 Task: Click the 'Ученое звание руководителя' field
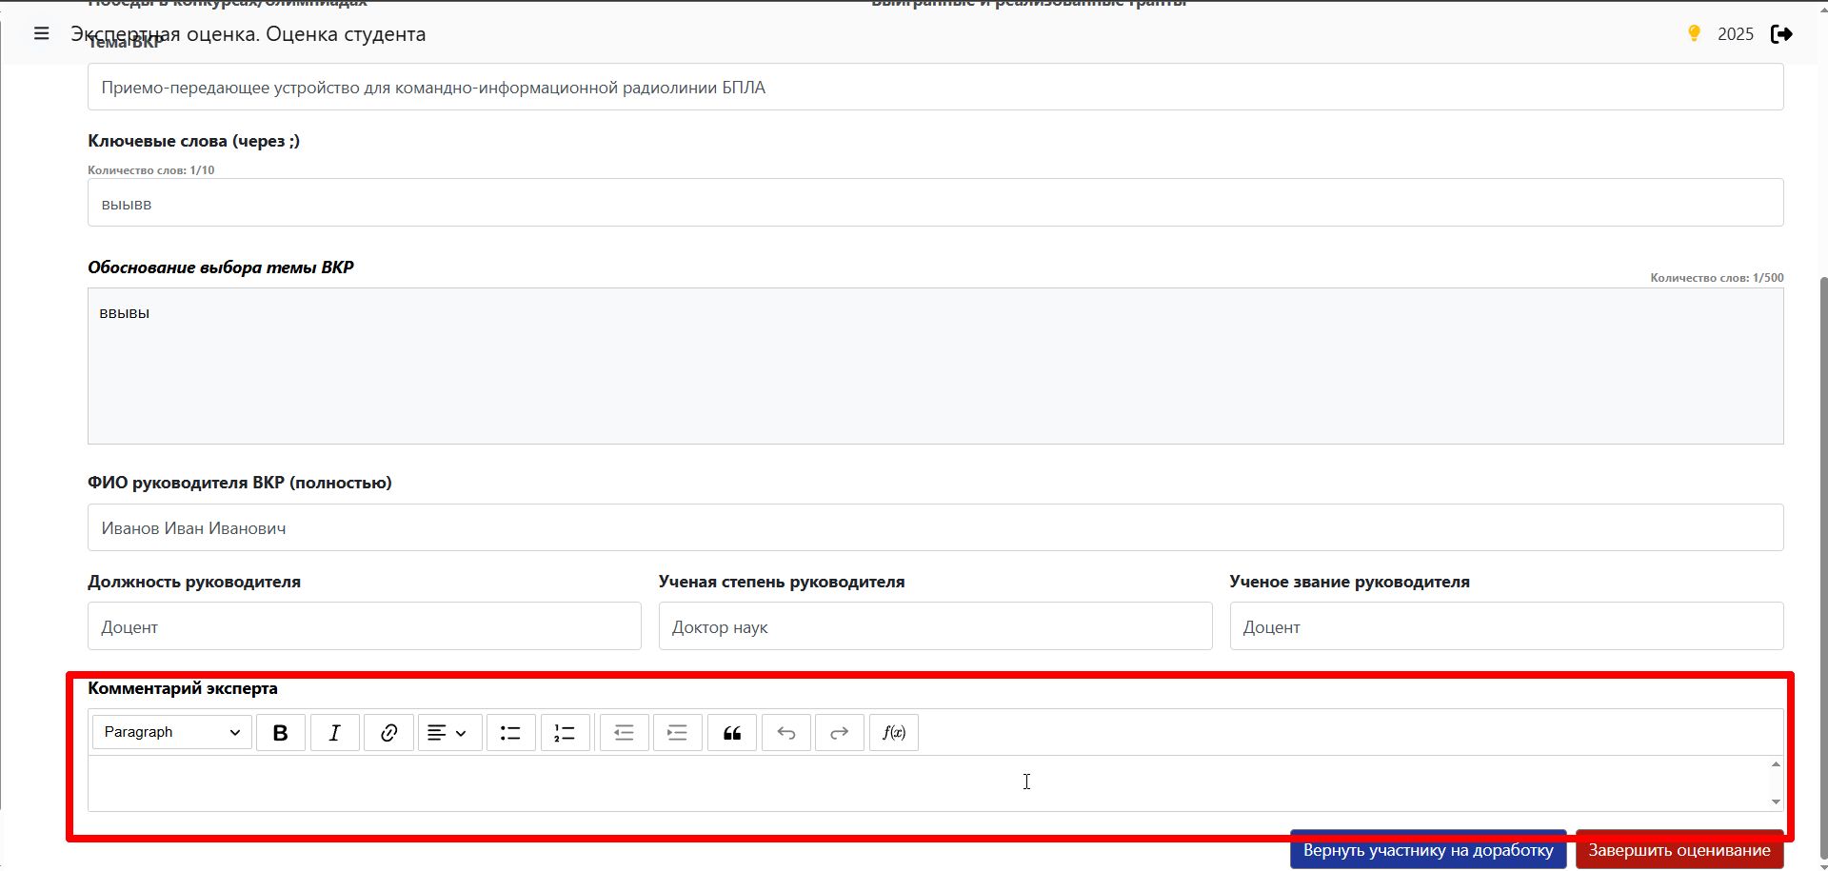click(1507, 626)
